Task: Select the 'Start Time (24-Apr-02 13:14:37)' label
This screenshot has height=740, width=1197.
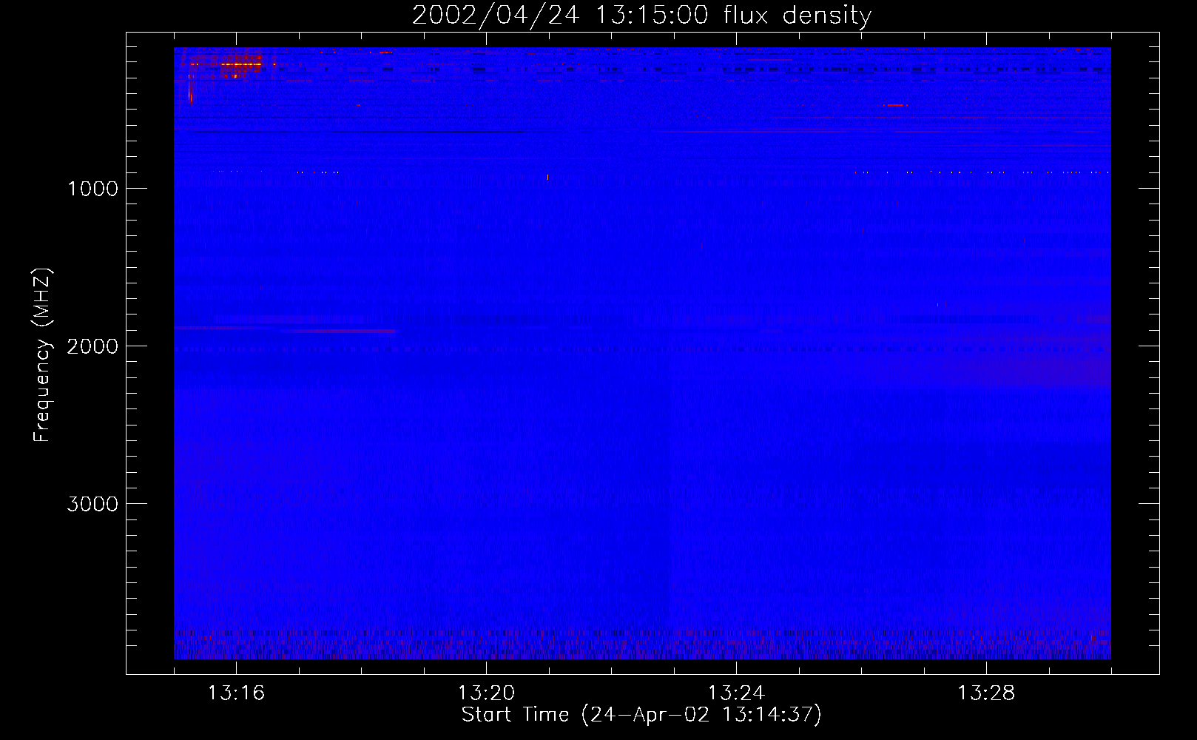Action: (641, 715)
